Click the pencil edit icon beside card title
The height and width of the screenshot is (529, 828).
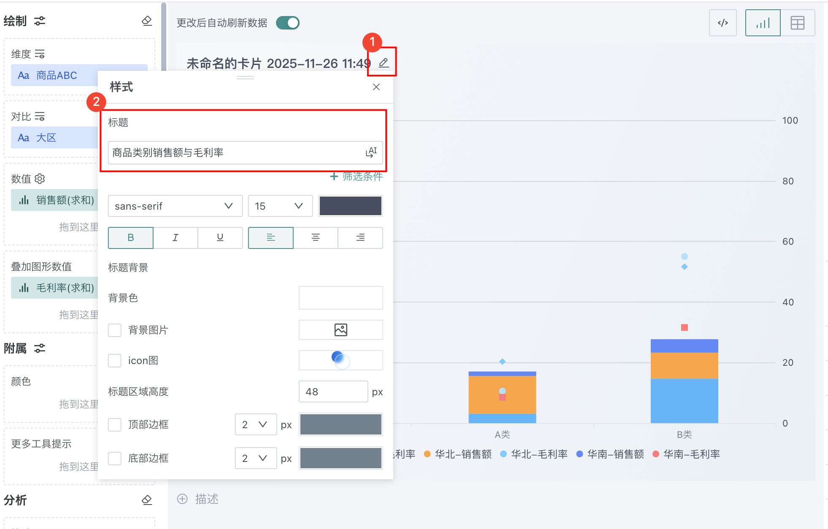click(x=383, y=63)
